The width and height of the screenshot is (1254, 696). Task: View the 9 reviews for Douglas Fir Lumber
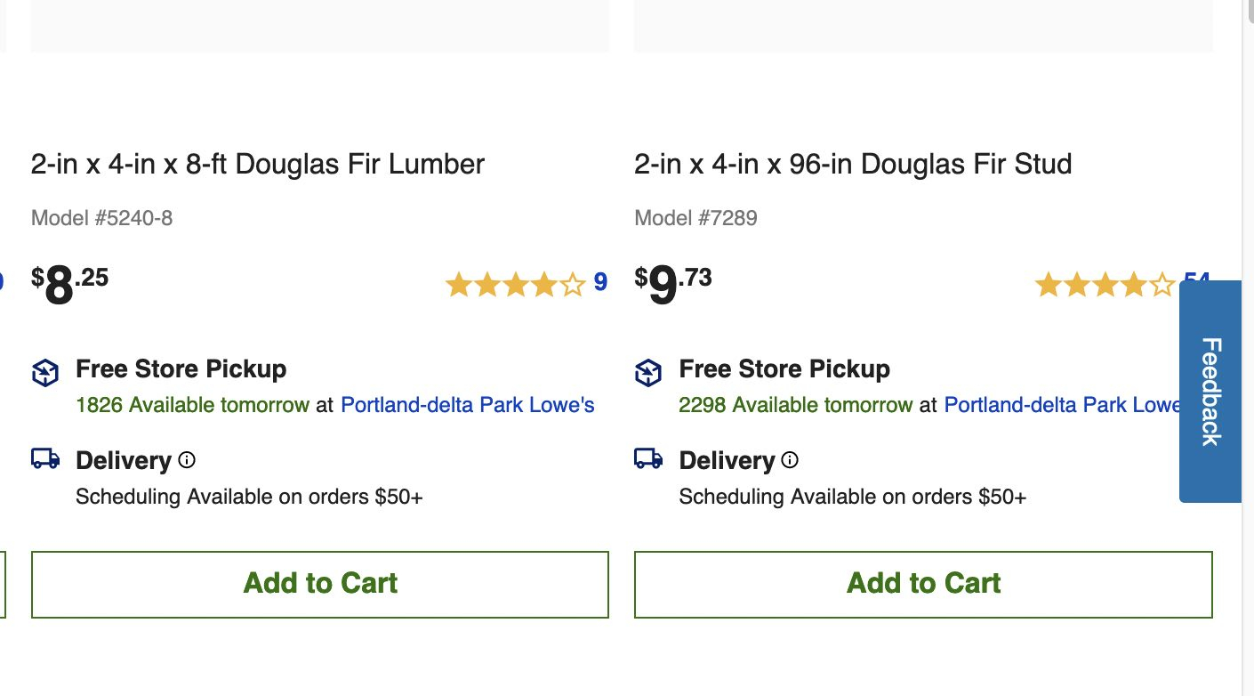tap(600, 283)
